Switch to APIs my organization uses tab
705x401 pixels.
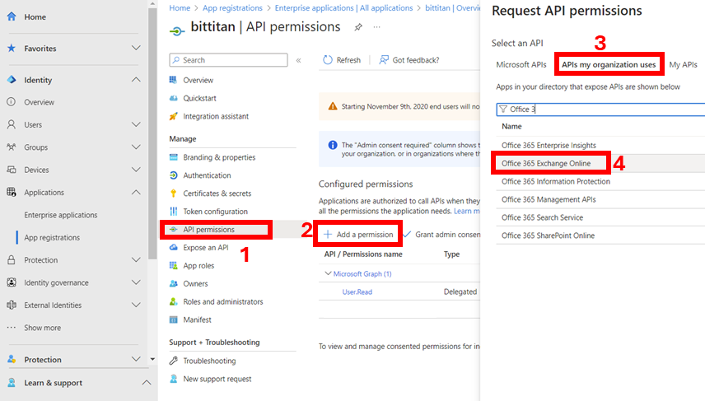coord(609,65)
